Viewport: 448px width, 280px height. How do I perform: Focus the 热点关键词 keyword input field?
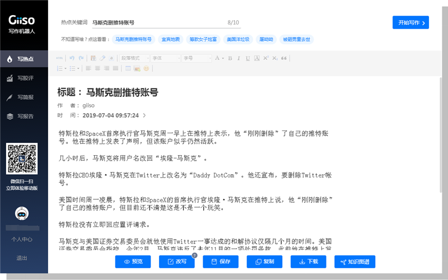click(x=166, y=22)
